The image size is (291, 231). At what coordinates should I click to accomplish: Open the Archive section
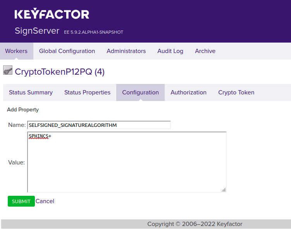205,51
